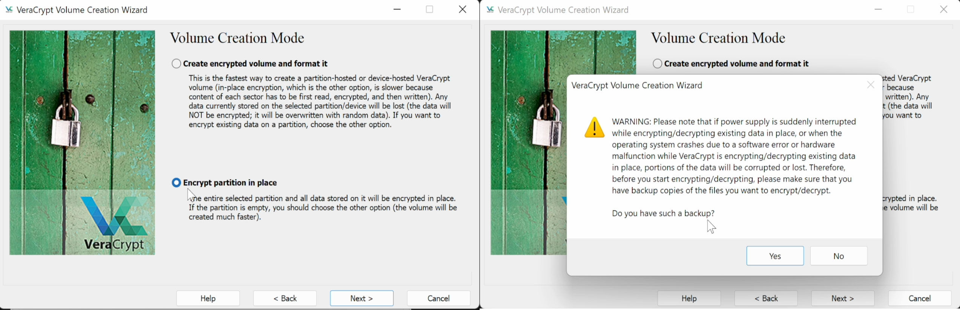Go Back in the left wizard window

point(285,298)
